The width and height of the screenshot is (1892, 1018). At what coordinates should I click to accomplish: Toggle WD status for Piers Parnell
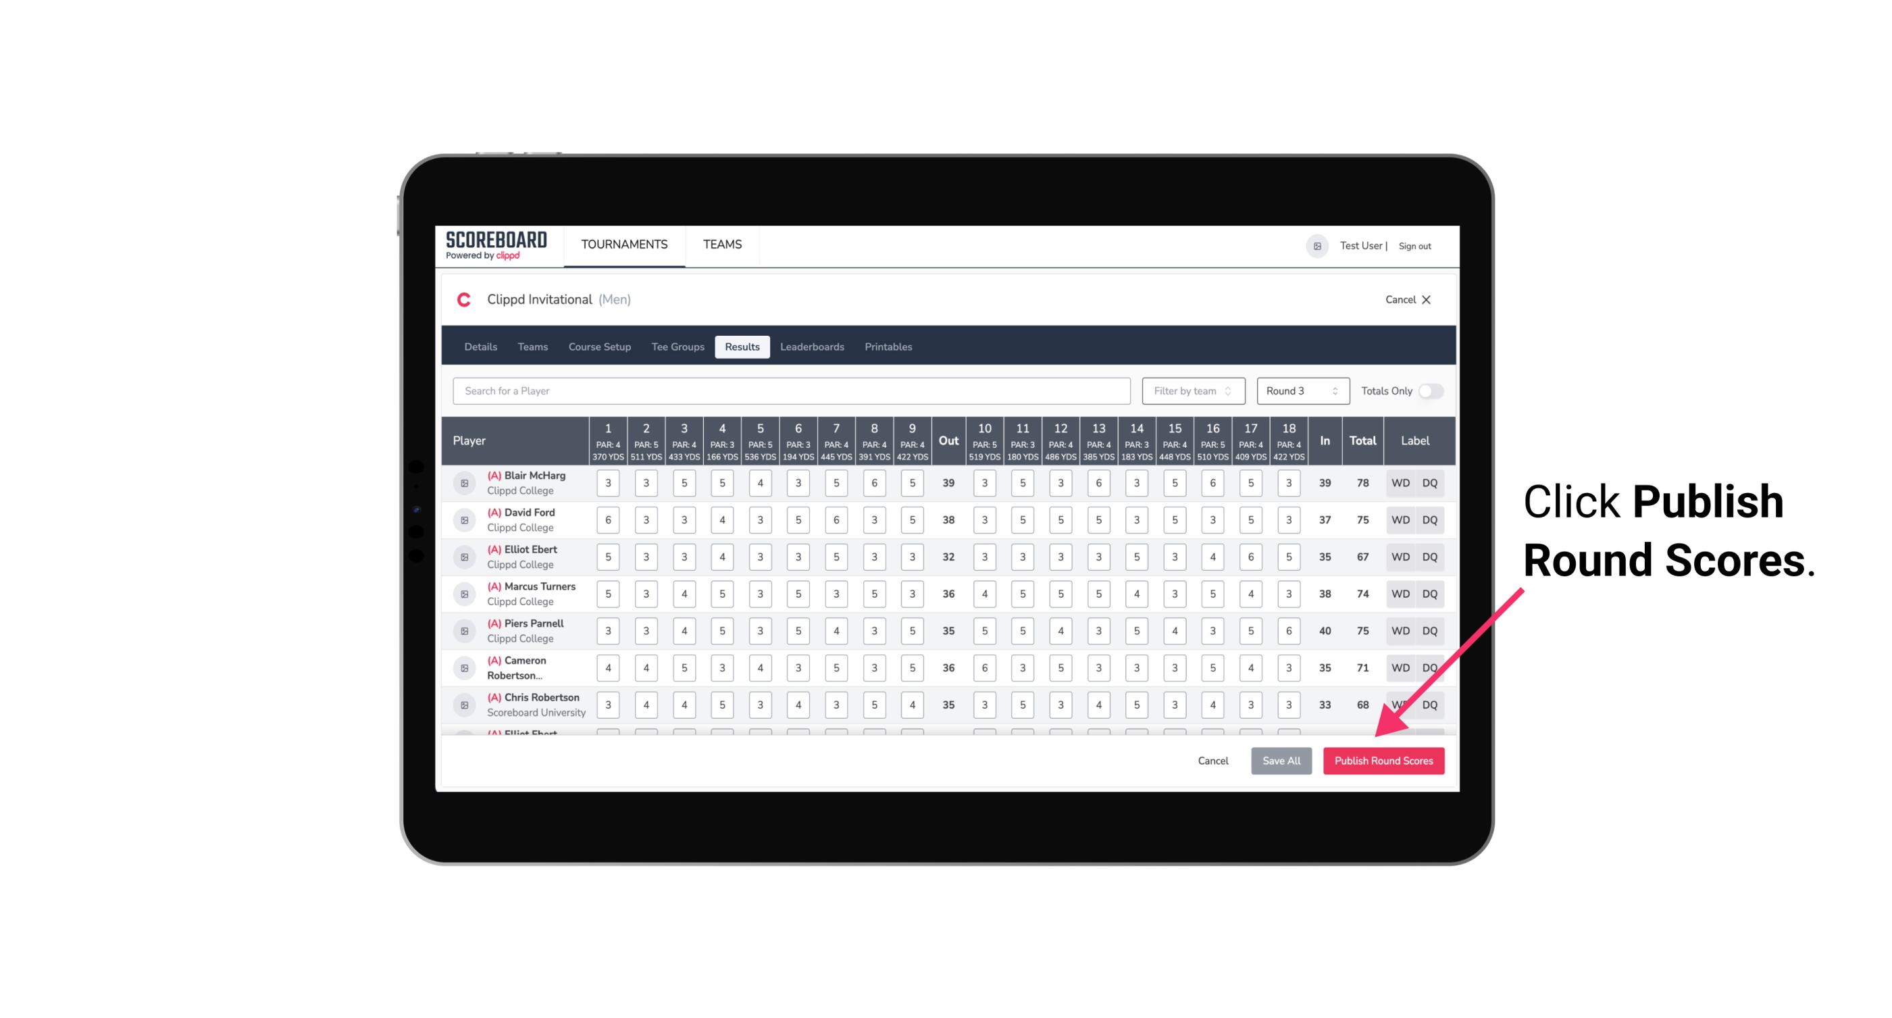pos(1400,630)
